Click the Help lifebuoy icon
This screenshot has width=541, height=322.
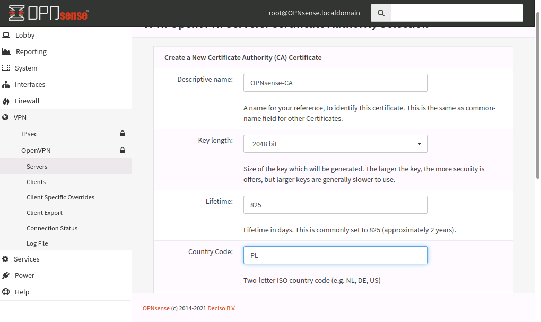tap(6, 292)
